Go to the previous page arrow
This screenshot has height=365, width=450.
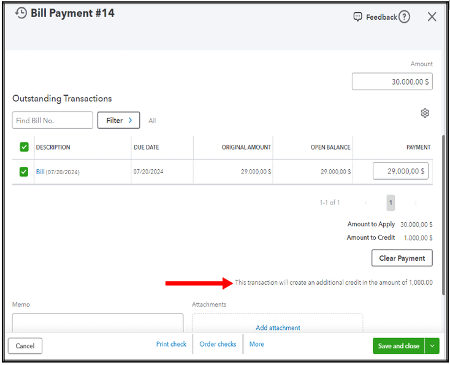click(x=366, y=203)
